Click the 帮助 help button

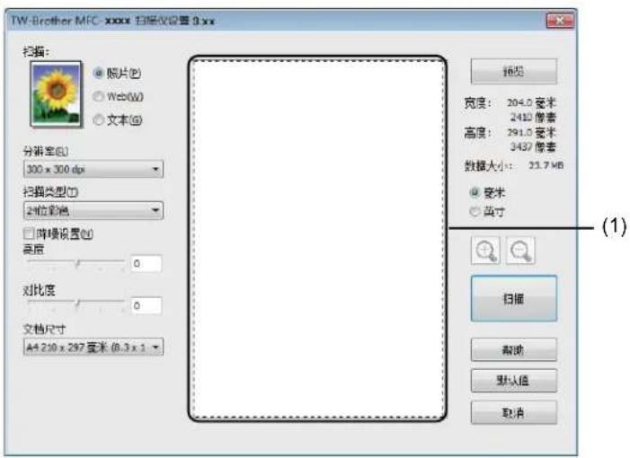[x=513, y=350]
